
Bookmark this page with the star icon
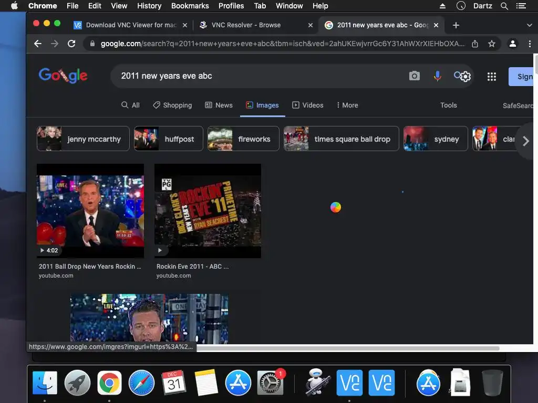(492, 44)
